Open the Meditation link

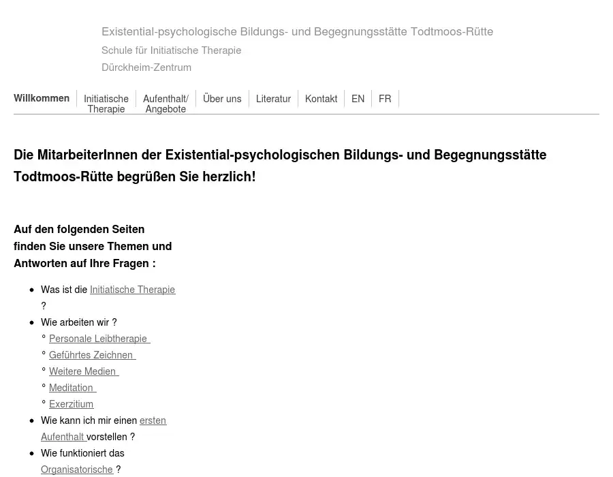coord(72,388)
